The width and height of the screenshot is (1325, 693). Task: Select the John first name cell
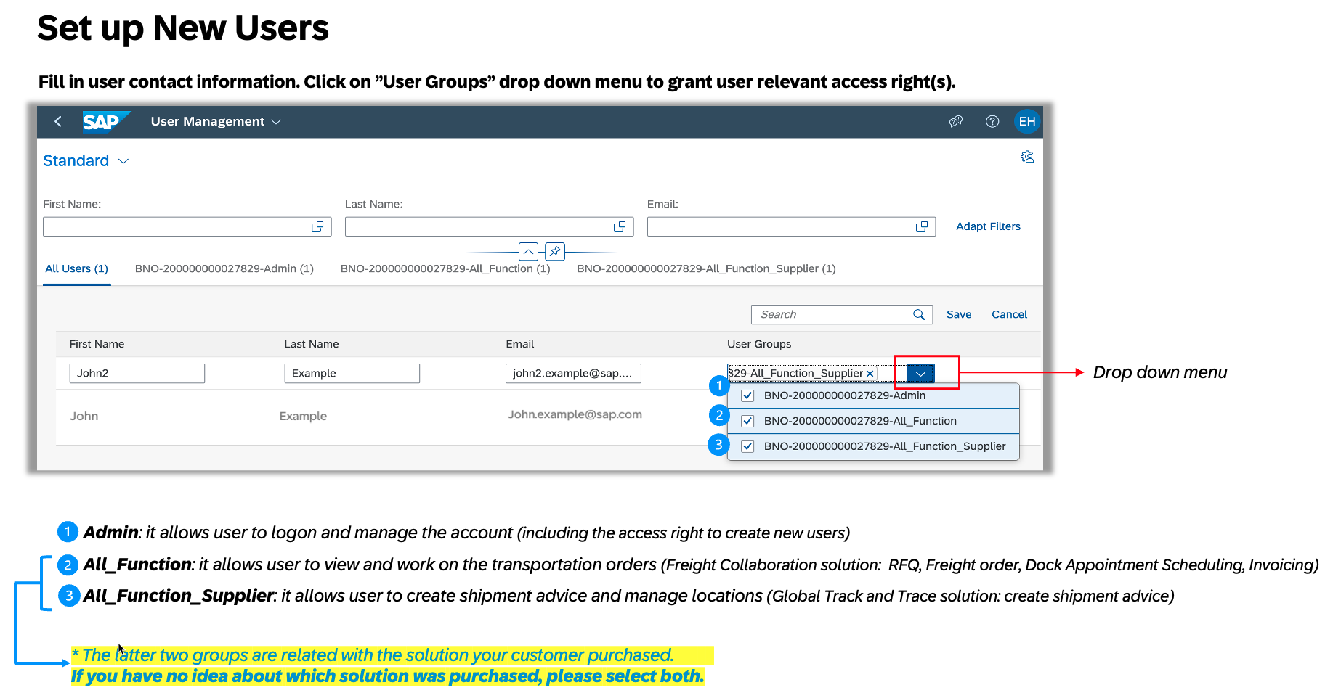[x=84, y=416]
